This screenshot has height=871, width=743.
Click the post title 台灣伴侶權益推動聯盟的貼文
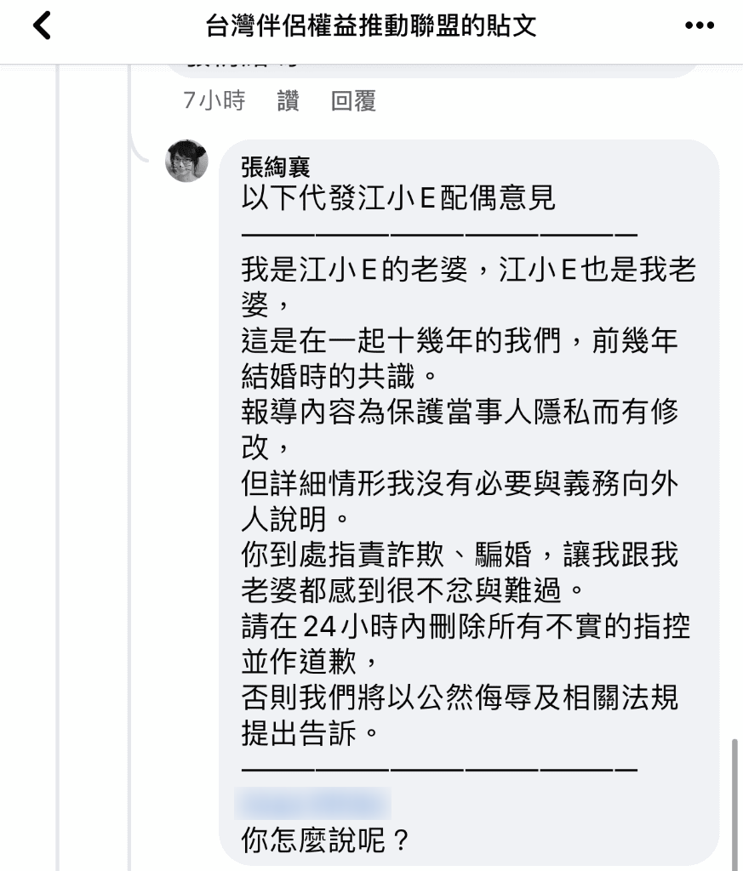point(371,26)
